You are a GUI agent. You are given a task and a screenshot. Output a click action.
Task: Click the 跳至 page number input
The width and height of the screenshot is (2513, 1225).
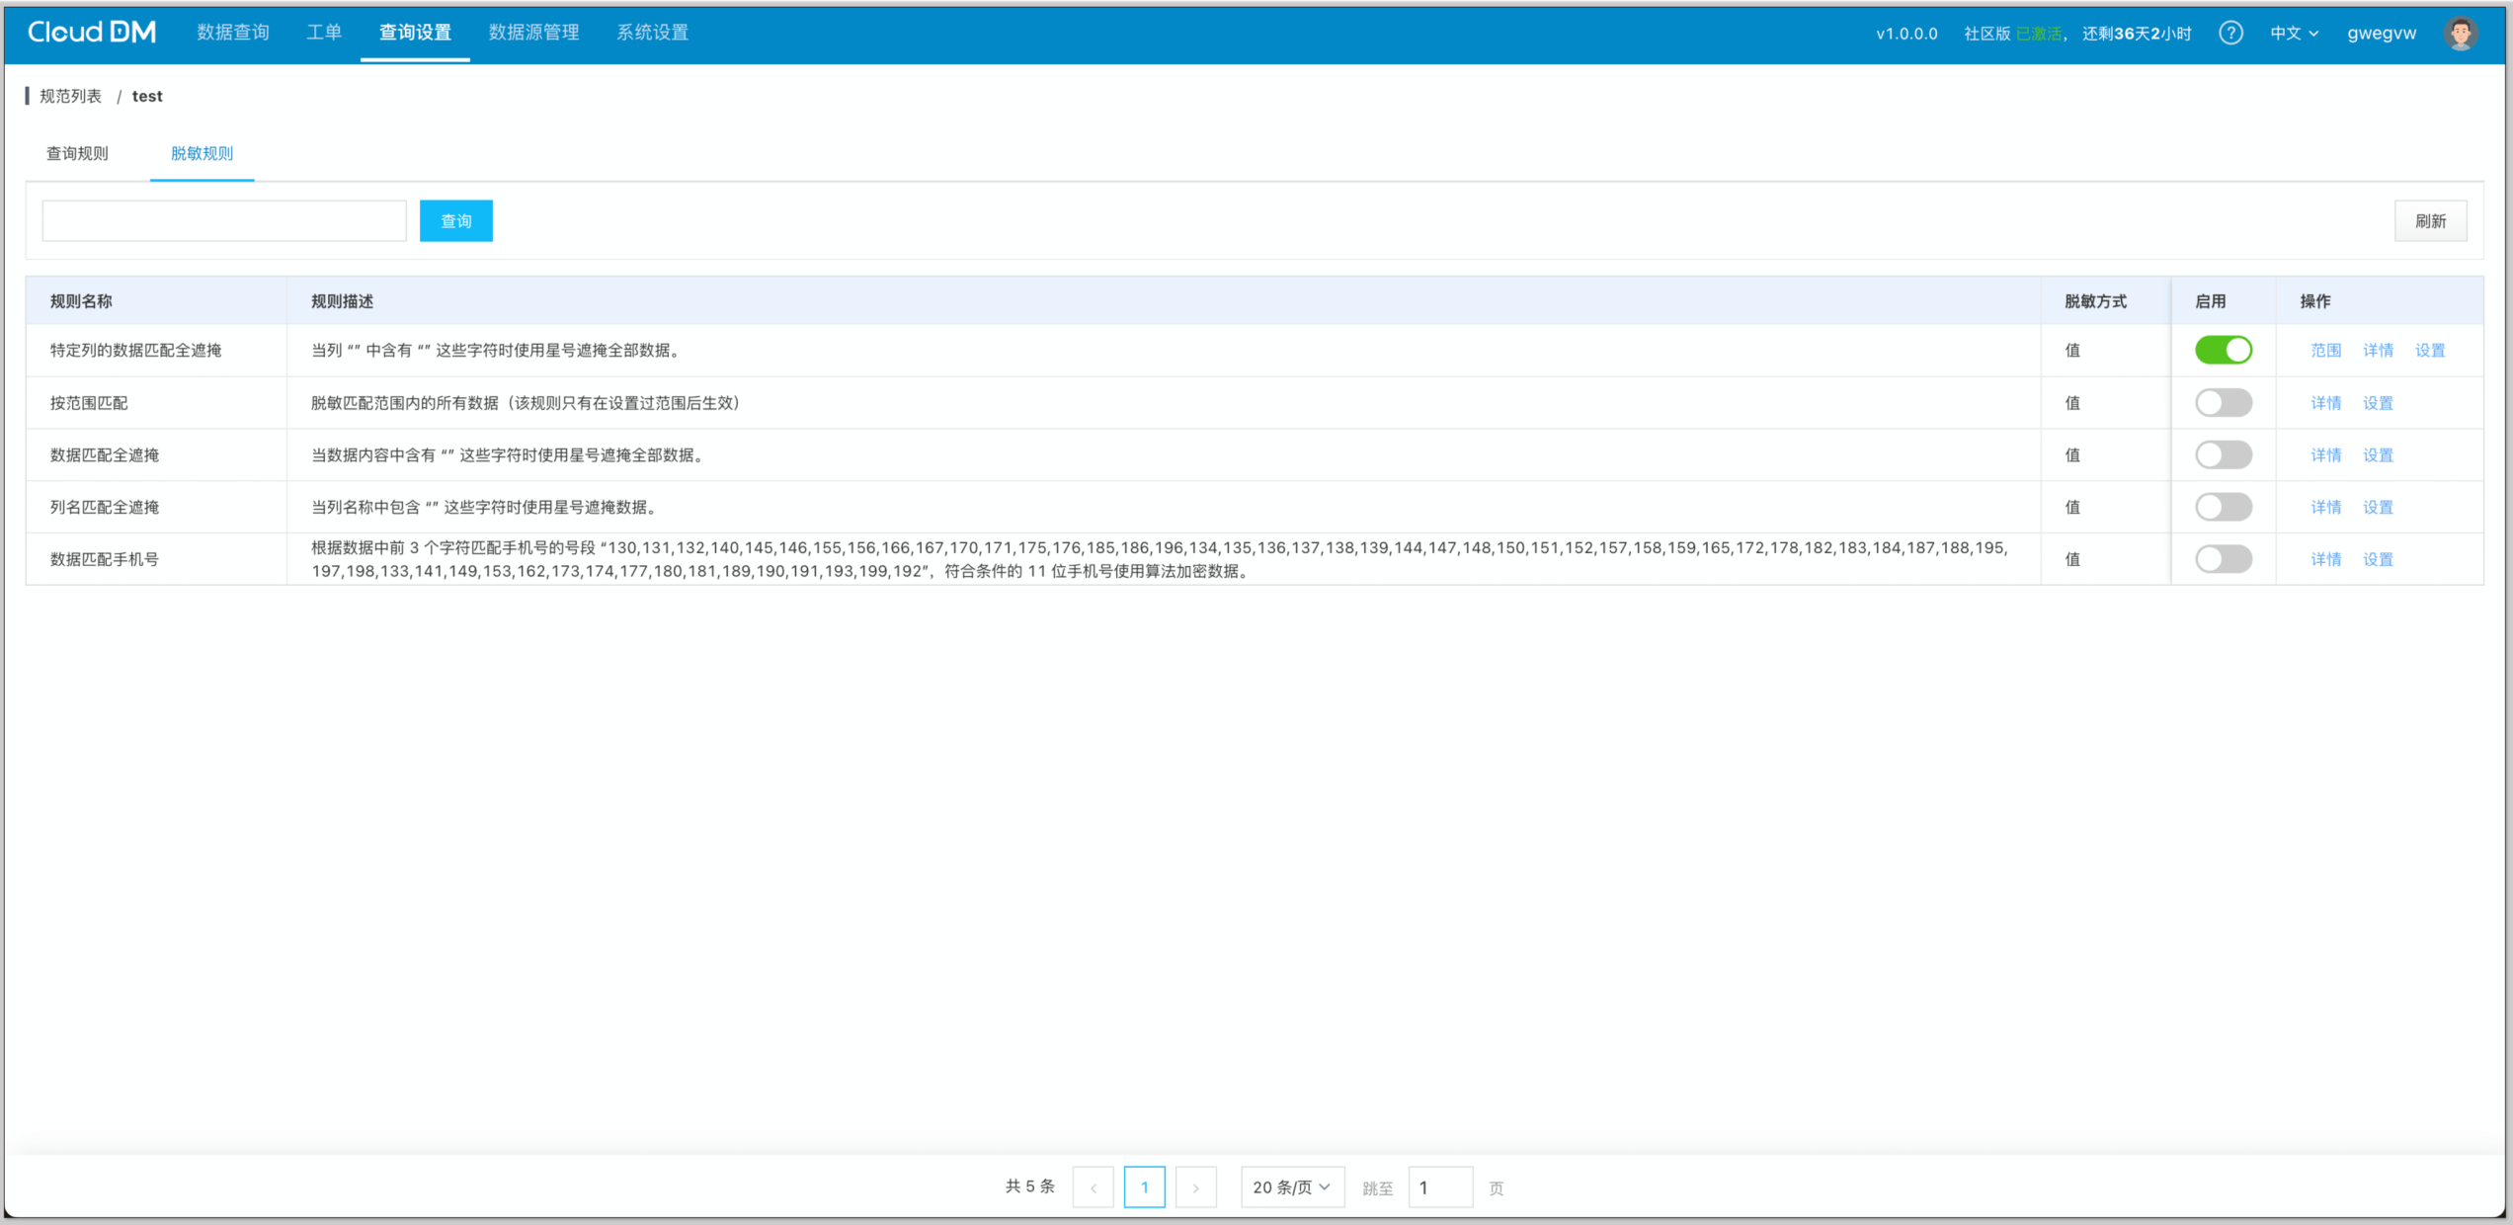1439,1187
